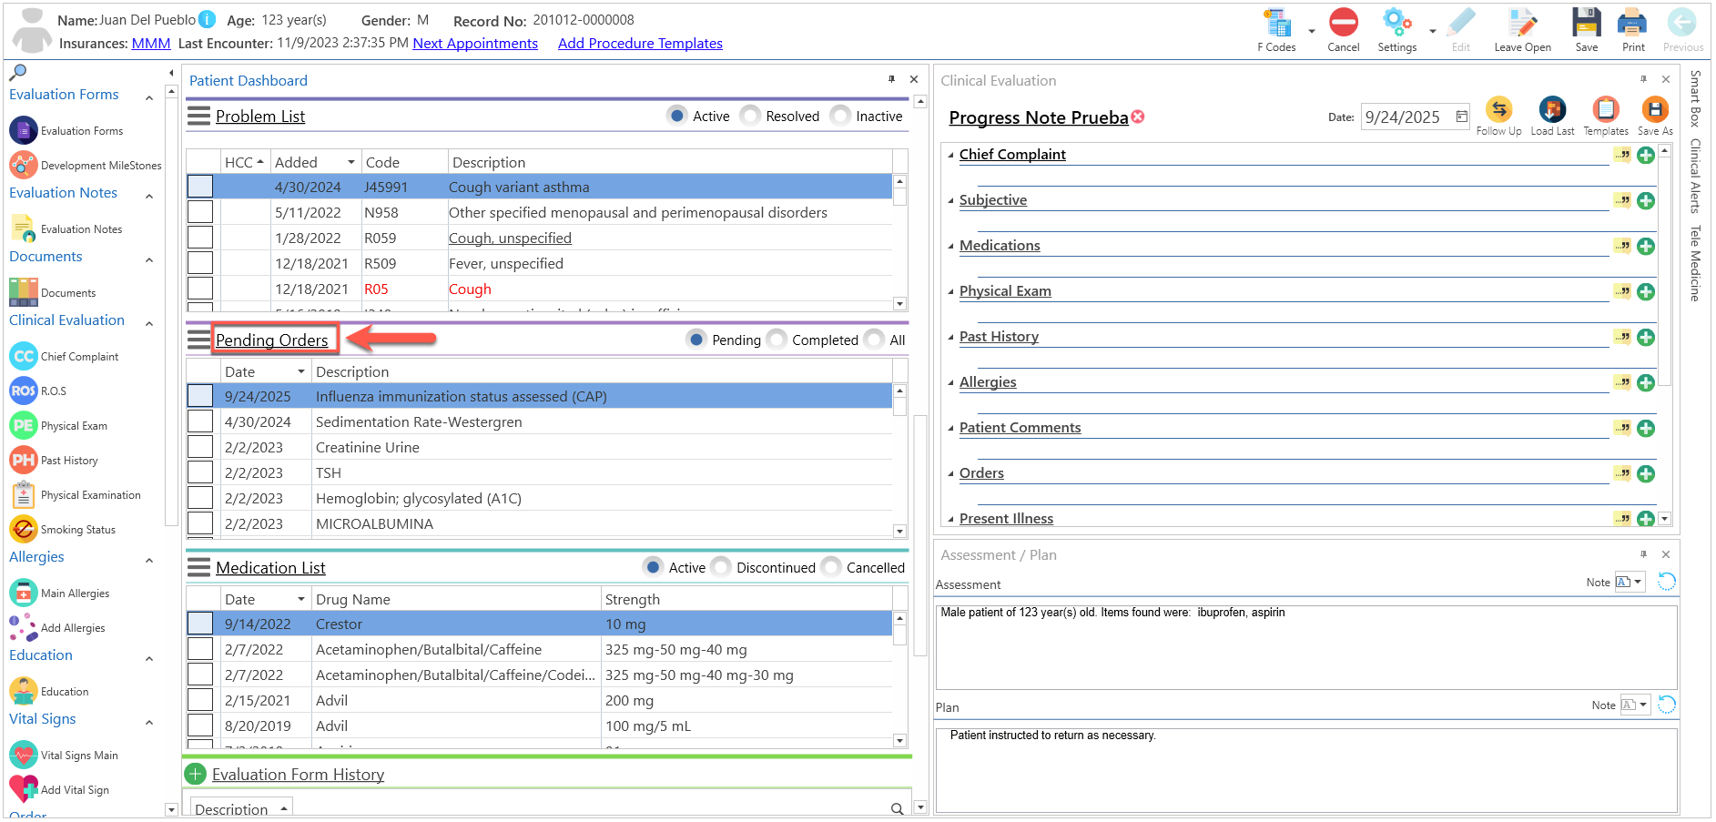
Task: Collapse the Clinical Evaluation sidebar group
Action: (x=149, y=323)
